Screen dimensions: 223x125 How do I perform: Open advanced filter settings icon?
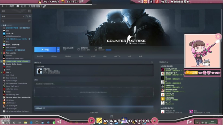(29, 21)
